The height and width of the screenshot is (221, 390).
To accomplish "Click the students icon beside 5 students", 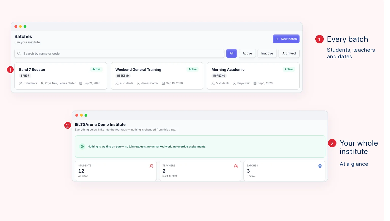I will click(213, 83).
